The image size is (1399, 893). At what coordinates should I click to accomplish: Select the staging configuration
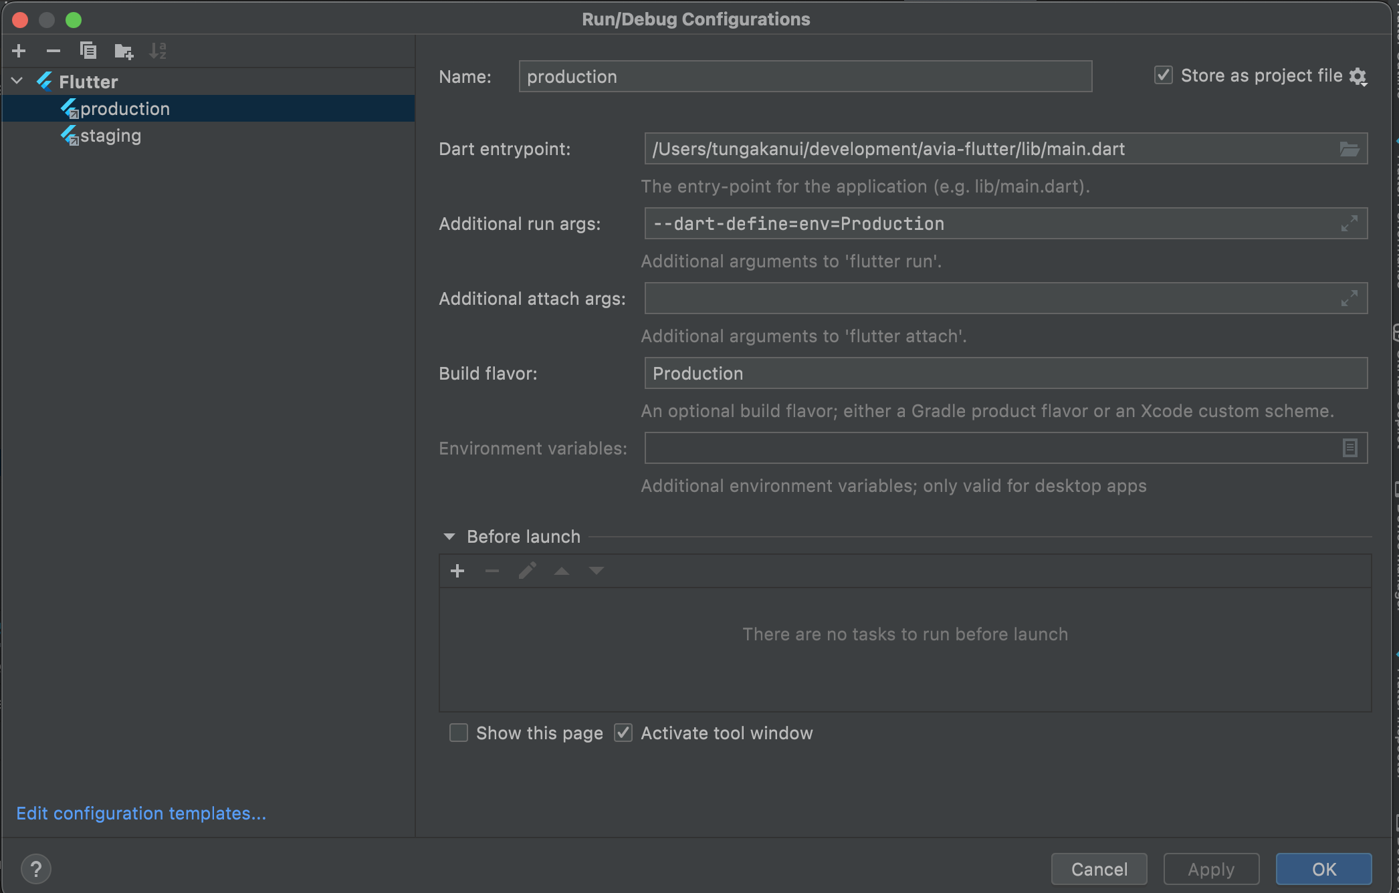click(x=110, y=136)
